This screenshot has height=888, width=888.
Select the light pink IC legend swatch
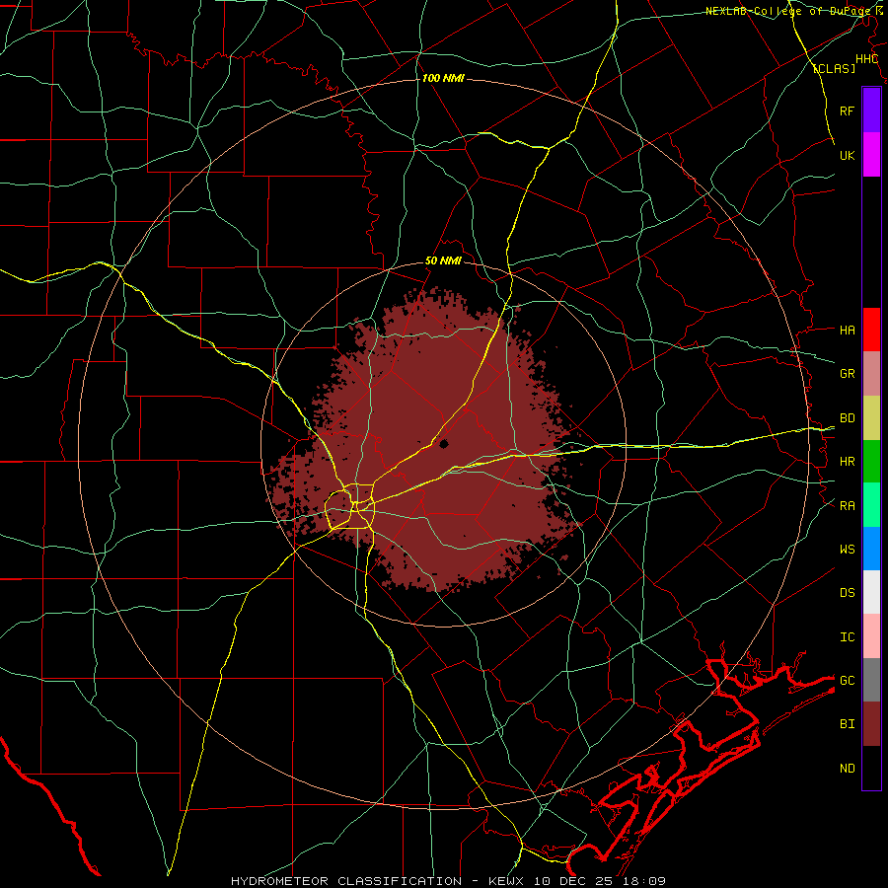[x=871, y=636]
